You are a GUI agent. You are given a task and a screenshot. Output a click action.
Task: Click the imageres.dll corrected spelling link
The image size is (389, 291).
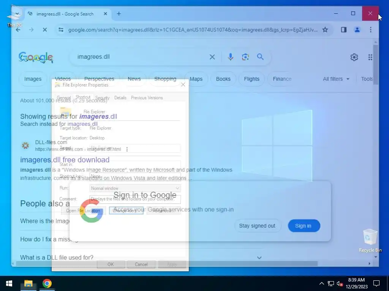(x=98, y=116)
